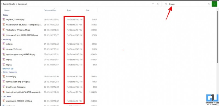Click the size value 473 KB
Screen dimensions: 219x106
(94, 60)
